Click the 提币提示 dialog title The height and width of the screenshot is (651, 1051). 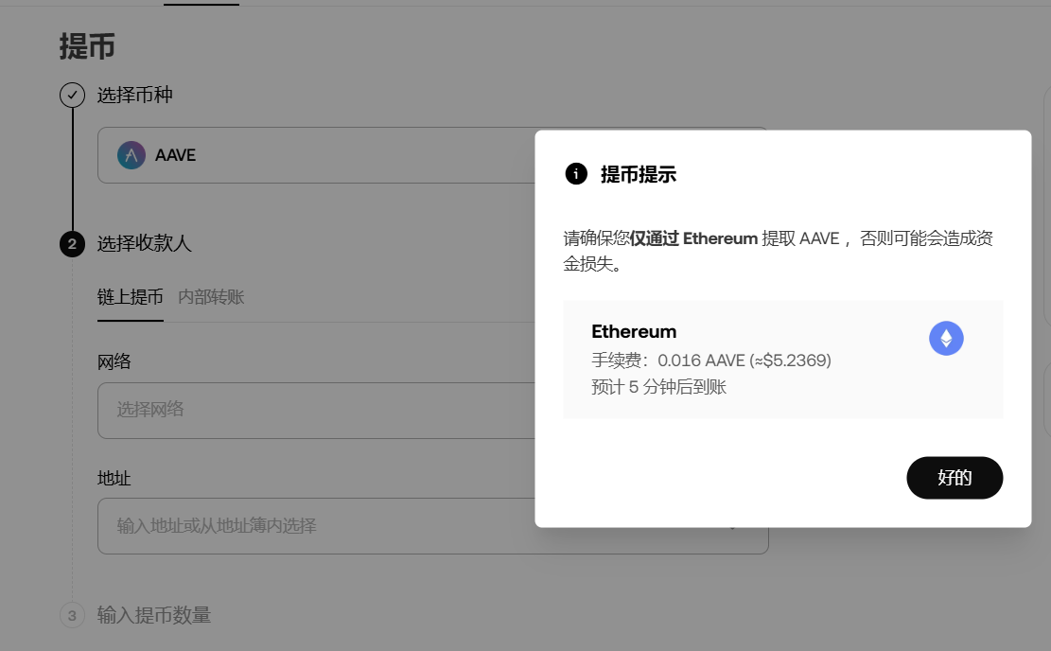pos(639,174)
